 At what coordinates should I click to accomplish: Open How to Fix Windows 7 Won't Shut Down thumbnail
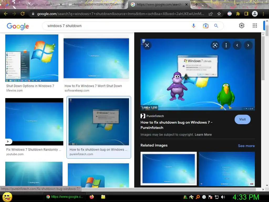click(96, 58)
